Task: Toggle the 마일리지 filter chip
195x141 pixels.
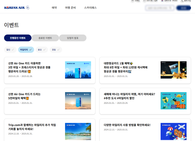Action: (26, 50)
